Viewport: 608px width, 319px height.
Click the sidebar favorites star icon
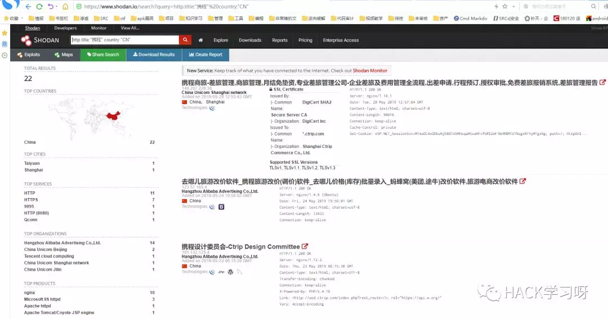[x=5, y=33]
